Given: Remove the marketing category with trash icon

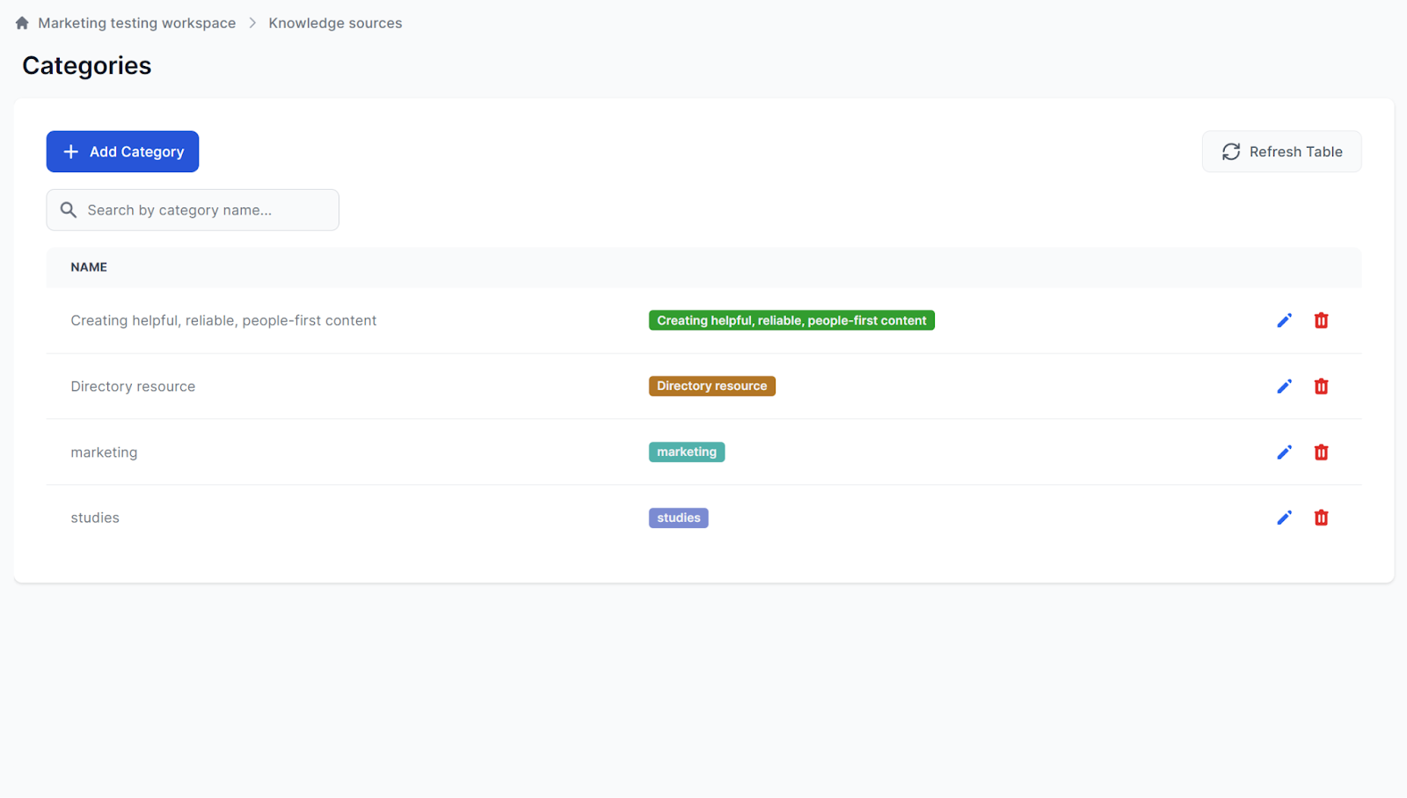Looking at the screenshot, I should click(x=1321, y=453).
